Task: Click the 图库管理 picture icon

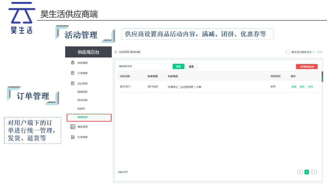Action: pos(72,127)
